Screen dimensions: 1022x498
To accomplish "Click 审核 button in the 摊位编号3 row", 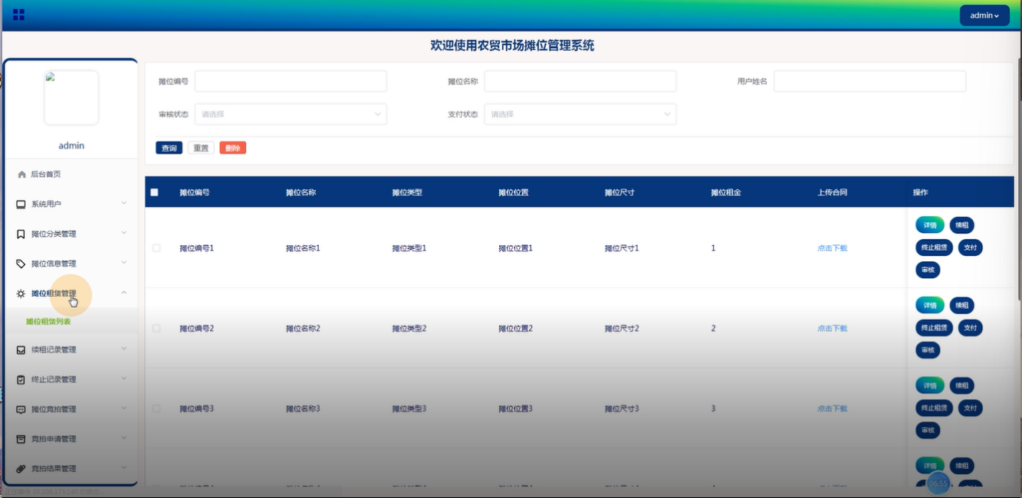I will click(x=928, y=430).
